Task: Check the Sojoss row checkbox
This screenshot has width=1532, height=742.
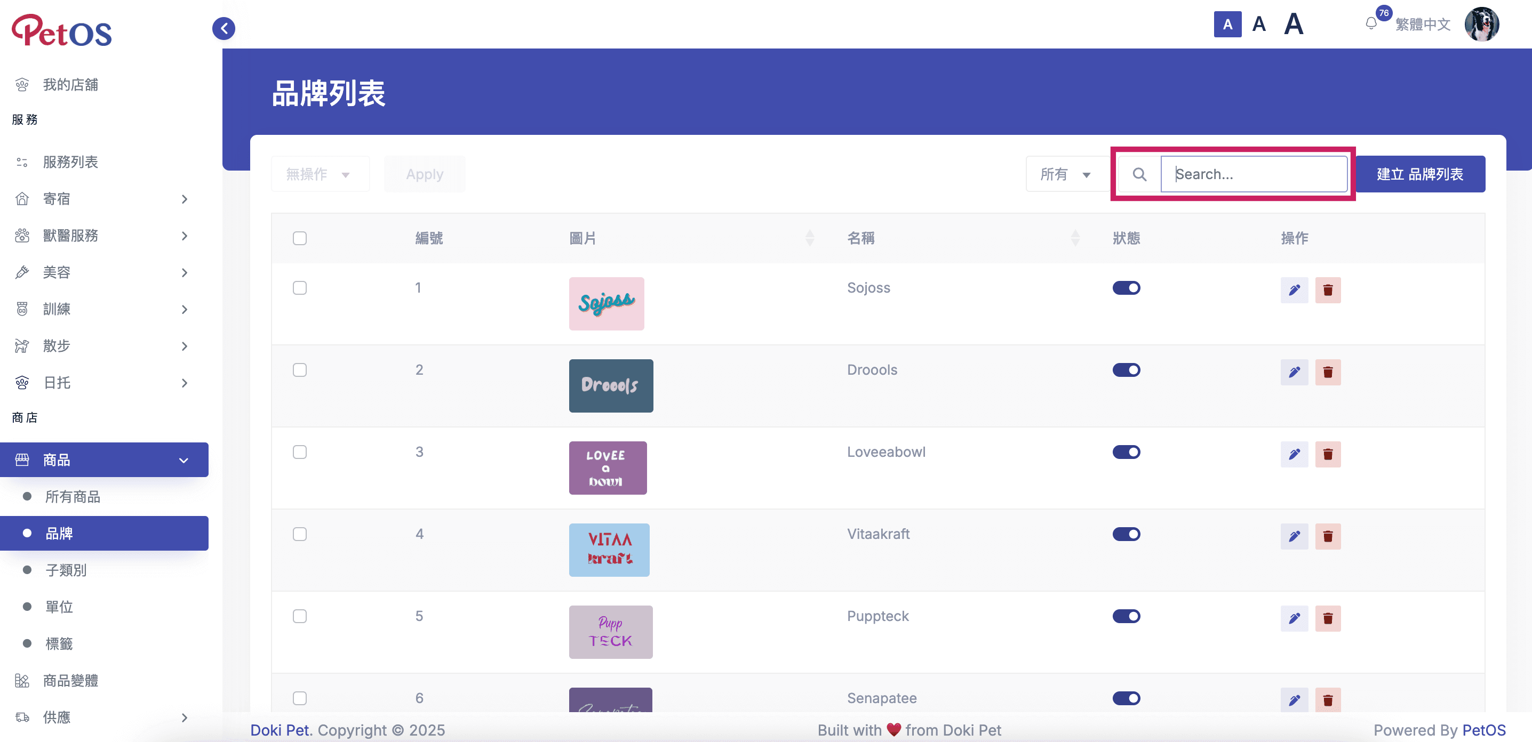Action: click(x=300, y=287)
